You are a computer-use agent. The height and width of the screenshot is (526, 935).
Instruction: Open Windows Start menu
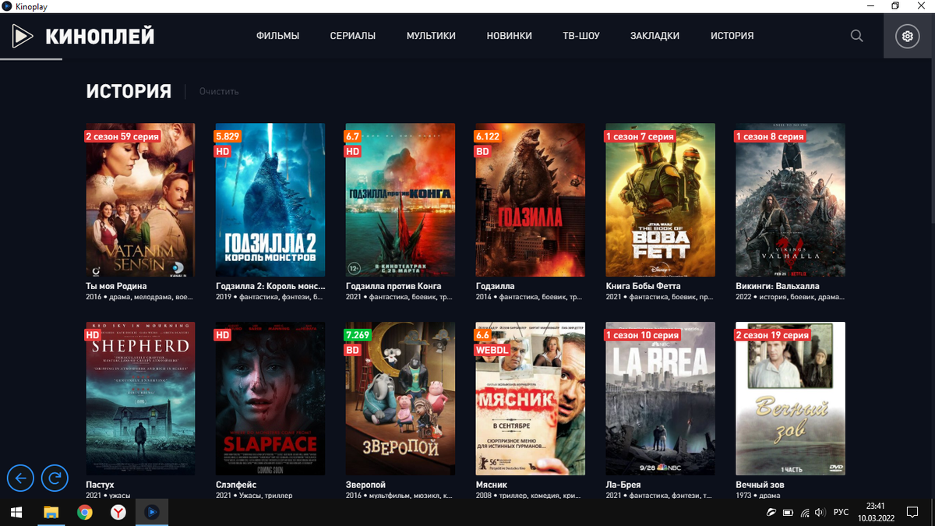click(16, 512)
